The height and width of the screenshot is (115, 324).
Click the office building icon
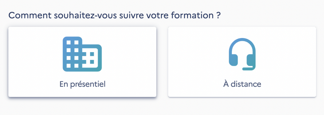82,54
